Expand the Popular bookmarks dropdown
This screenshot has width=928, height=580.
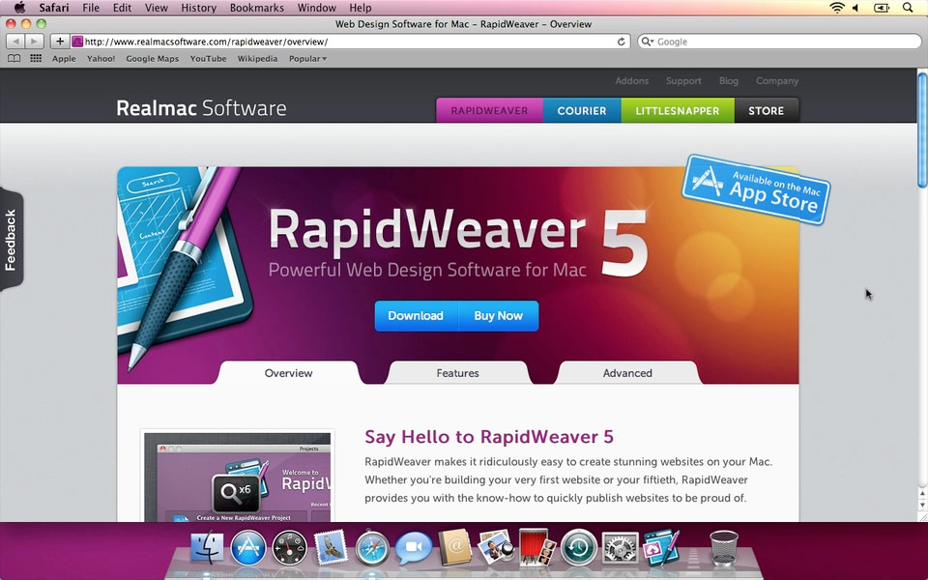tap(307, 59)
